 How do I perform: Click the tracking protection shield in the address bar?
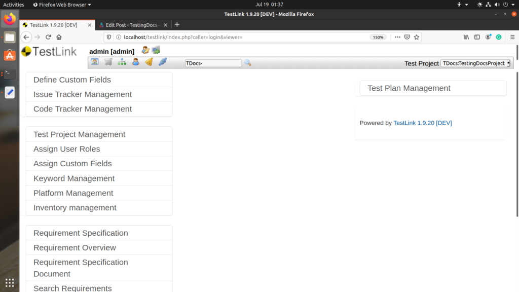pos(108,36)
